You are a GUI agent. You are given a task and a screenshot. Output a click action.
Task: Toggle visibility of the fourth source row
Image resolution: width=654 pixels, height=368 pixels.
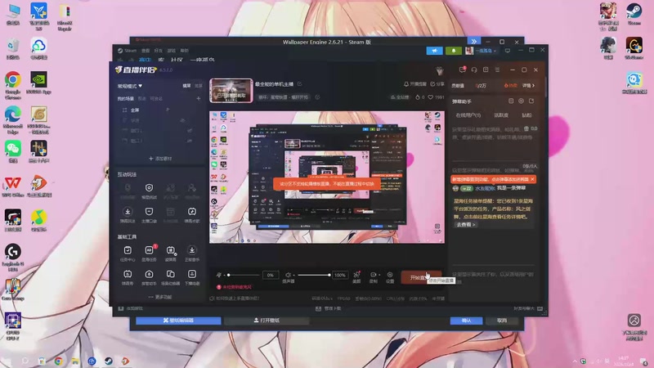click(190, 141)
